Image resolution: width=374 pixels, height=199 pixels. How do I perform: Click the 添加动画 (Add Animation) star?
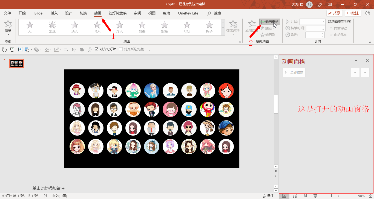point(252,24)
